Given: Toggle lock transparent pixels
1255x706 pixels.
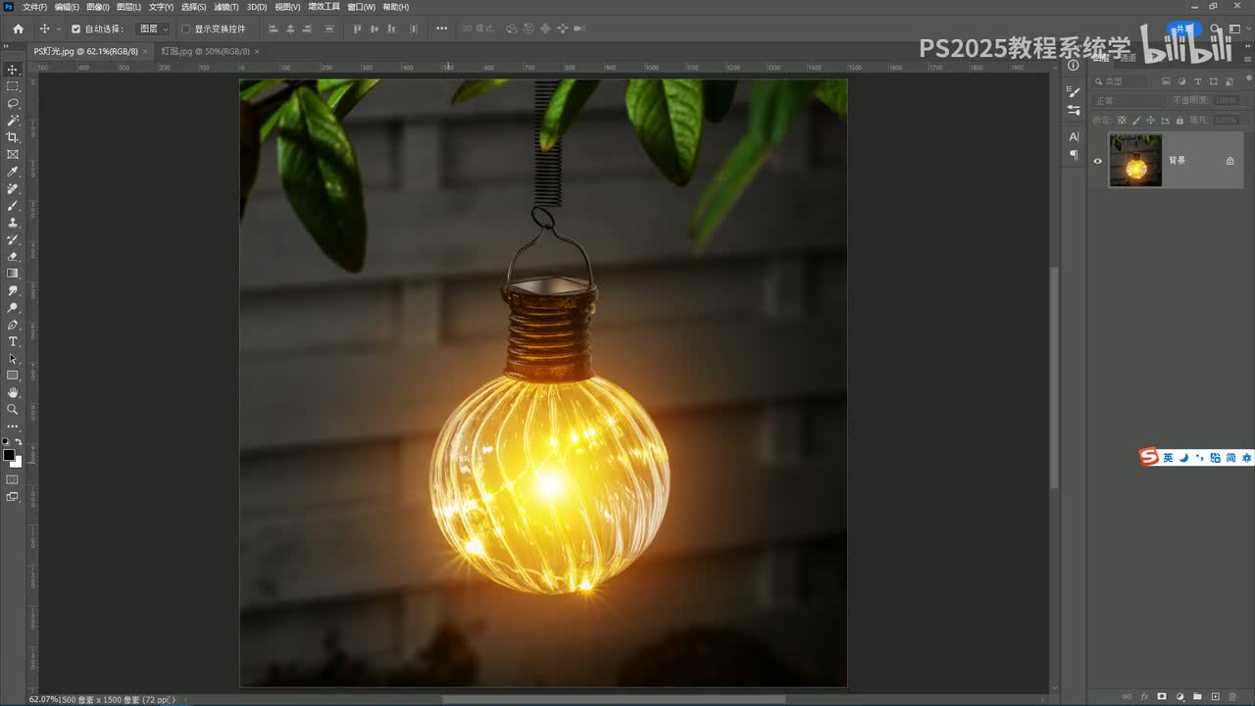Looking at the screenshot, I should click(x=1120, y=120).
